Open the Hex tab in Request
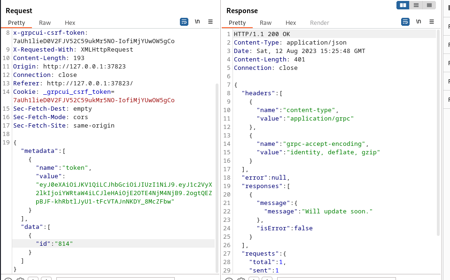The height and width of the screenshot is (280, 450). coord(70,23)
